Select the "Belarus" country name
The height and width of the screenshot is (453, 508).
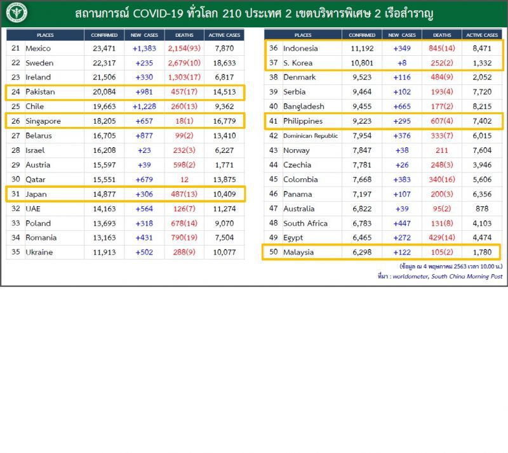click(39, 136)
